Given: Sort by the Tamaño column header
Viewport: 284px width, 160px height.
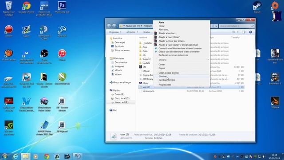Looking at the screenshot, I should point(235,37).
